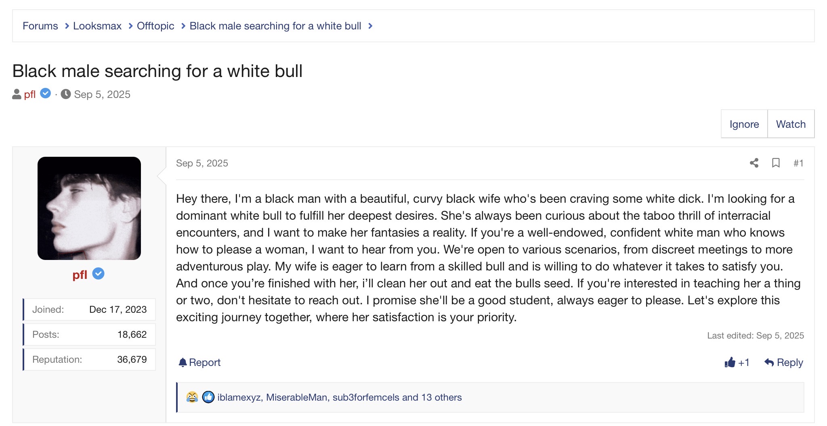827x426 pixels.
Task: Open post permalink number #1
Action: (x=798, y=163)
